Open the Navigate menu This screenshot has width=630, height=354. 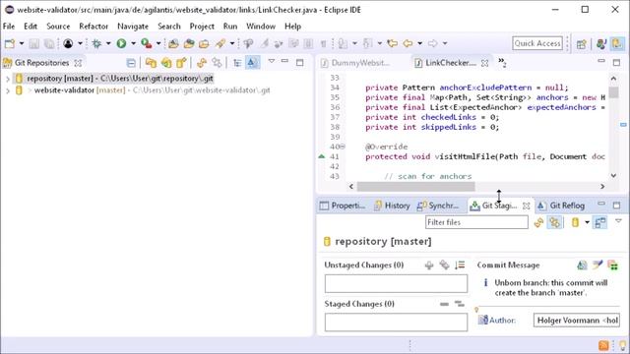pos(133,27)
